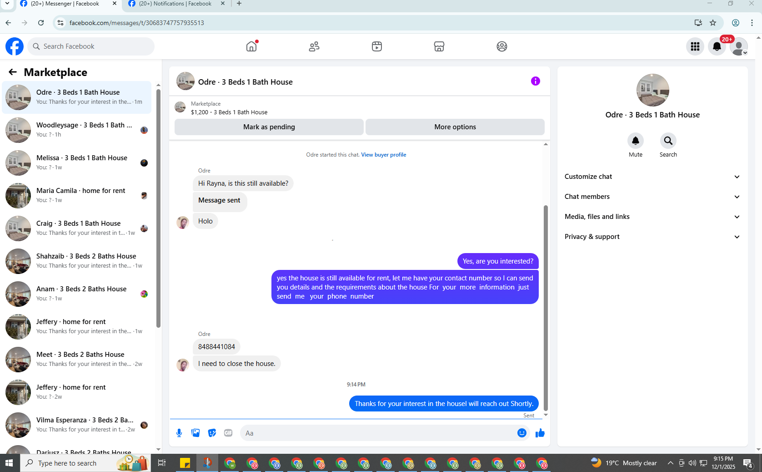The image size is (762, 472).
Task: Bookmark this page with the star icon
Action: tap(713, 23)
